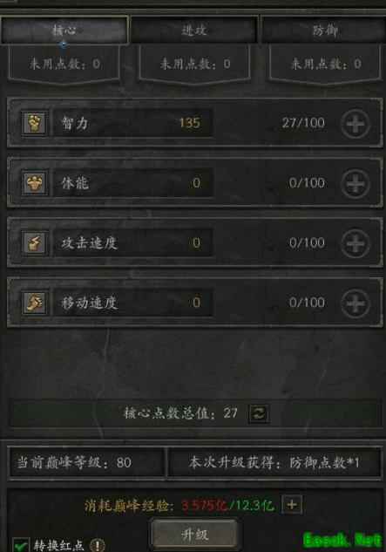Click the plus beside 消耗巅峰经验
386x552 pixels.
coord(292,505)
